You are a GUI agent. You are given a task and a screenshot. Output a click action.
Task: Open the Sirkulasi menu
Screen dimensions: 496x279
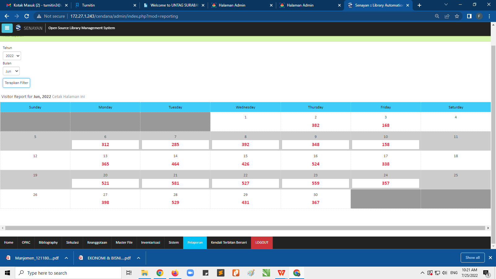coord(72,242)
